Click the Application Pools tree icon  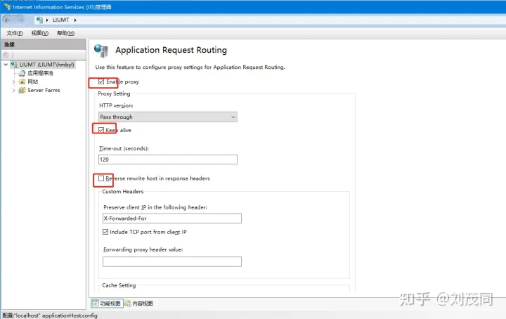[x=22, y=73]
